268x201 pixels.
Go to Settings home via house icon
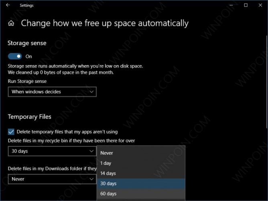coord(11,24)
